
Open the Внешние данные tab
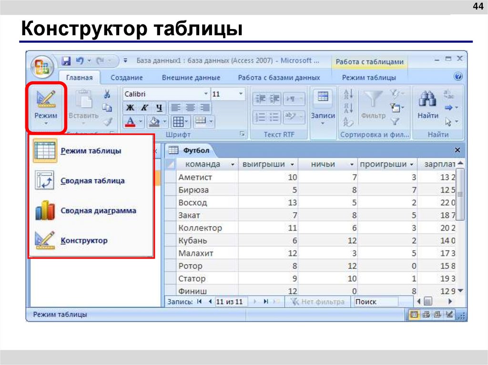193,77
